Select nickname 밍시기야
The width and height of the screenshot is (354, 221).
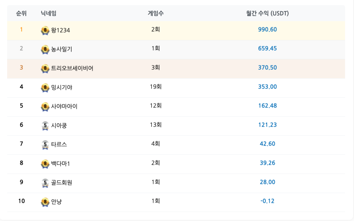(61, 87)
